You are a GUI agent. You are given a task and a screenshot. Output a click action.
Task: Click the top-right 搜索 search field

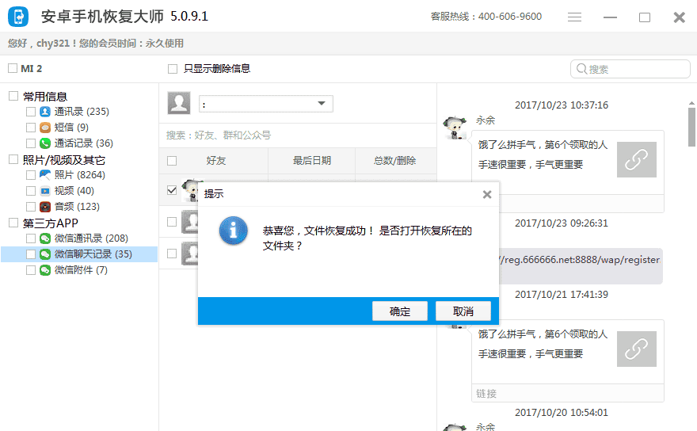pos(630,69)
